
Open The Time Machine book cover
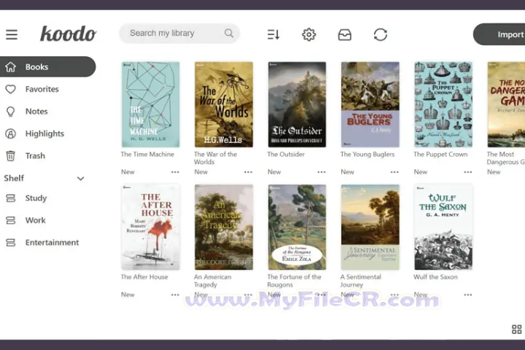click(151, 104)
